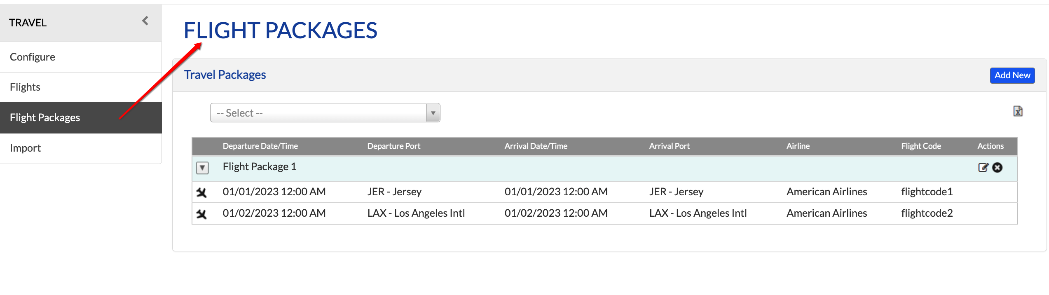Sort by Departure Date/Time column header

click(x=260, y=146)
